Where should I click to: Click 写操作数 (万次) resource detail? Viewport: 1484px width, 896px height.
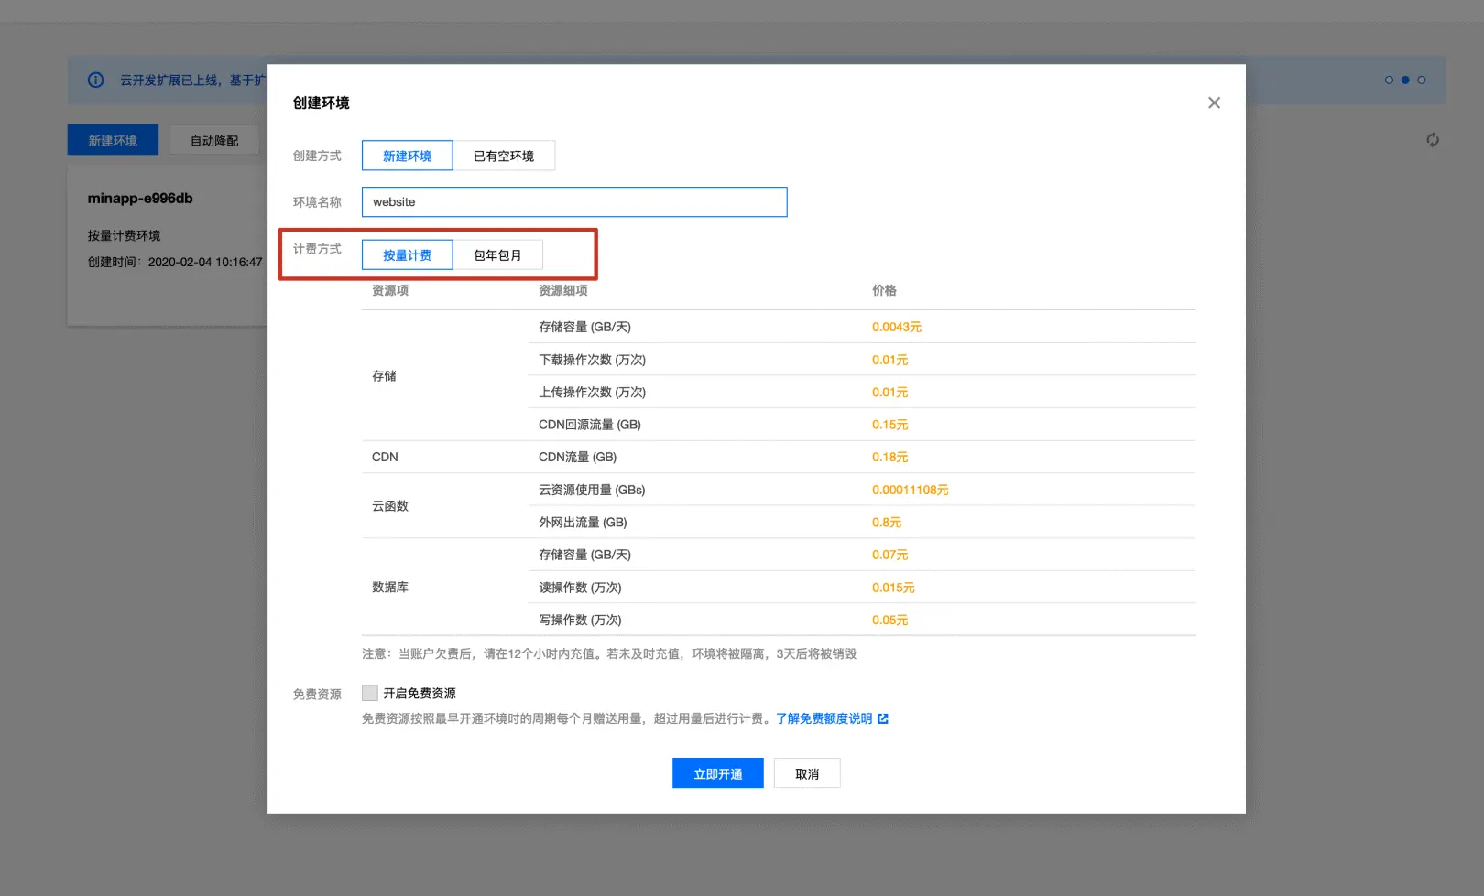pyautogui.click(x=580, y=620)
